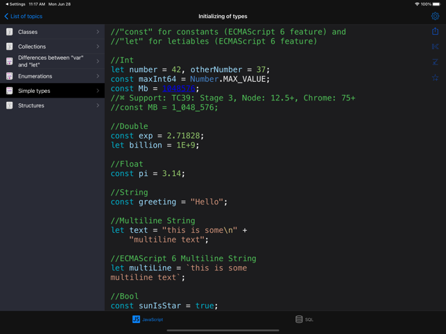
Task: Go back to List of topics
Action: [x=24, y=16]
